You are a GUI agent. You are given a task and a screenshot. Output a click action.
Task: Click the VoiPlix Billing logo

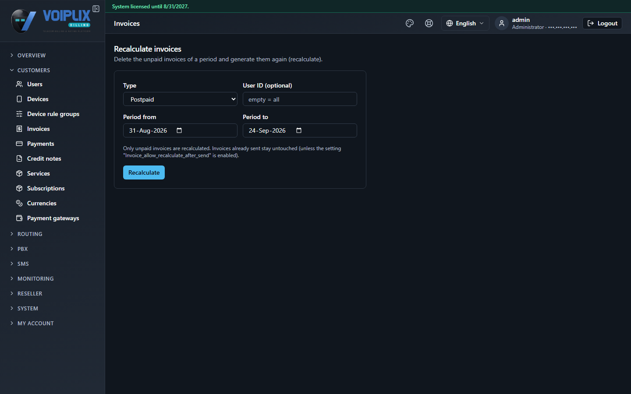[x=51, y=21]
